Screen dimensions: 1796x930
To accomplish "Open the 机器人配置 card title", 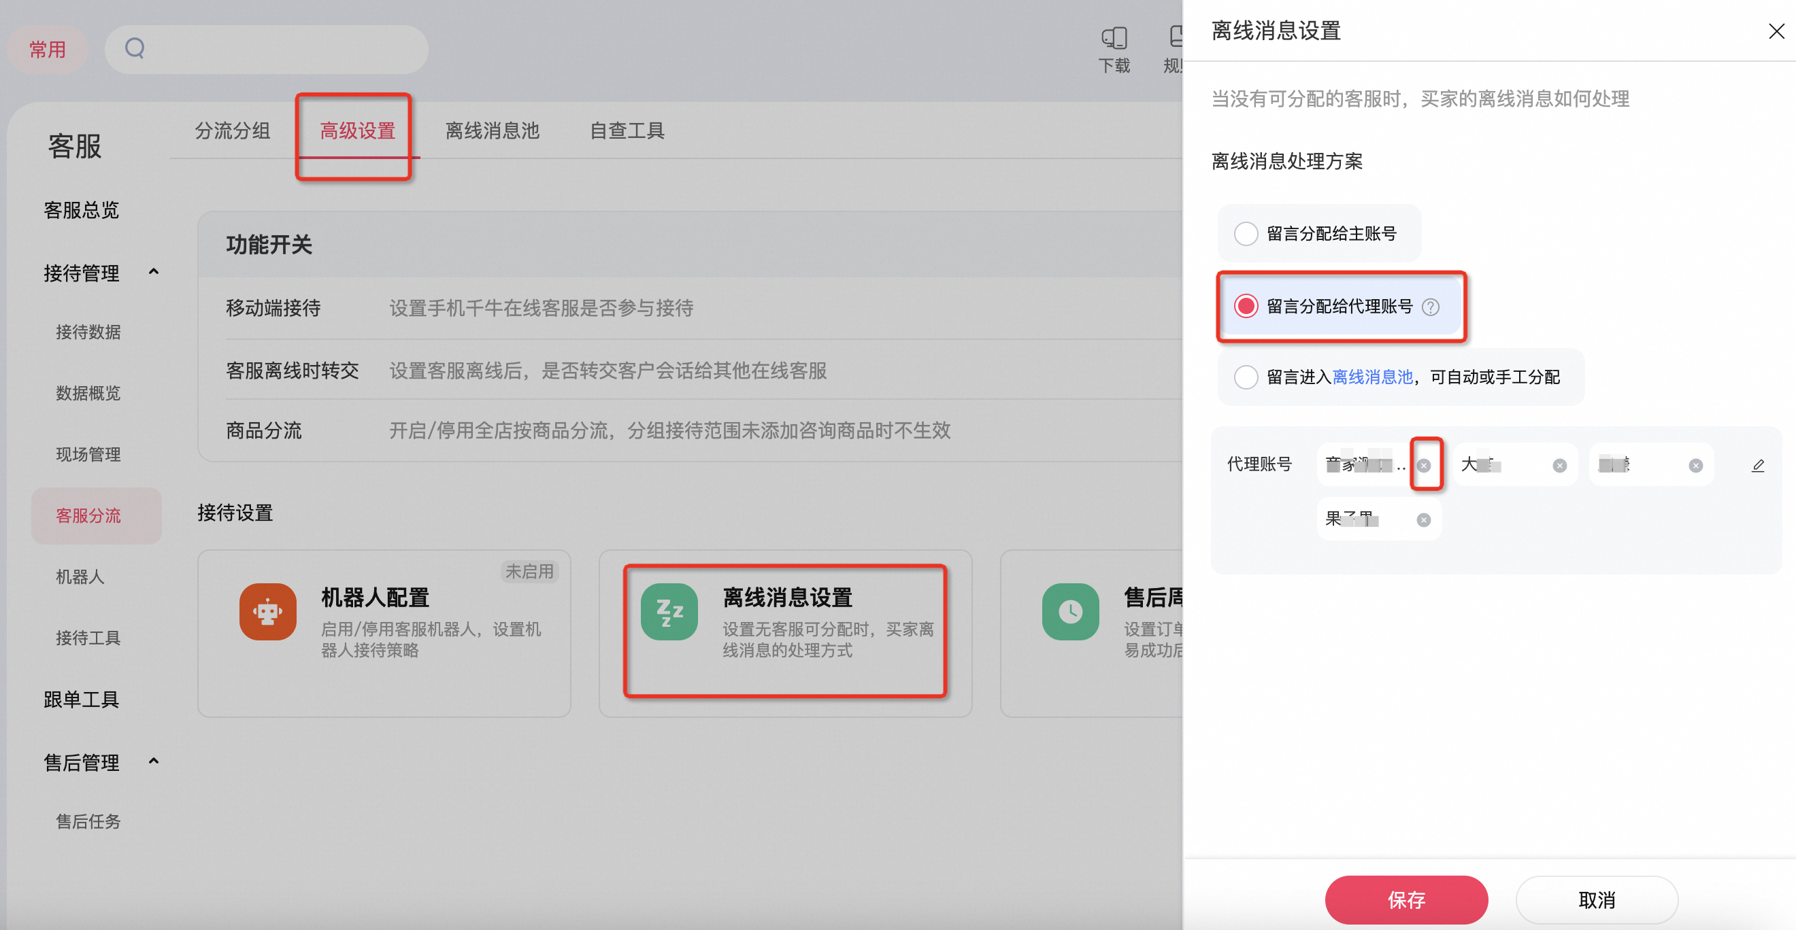I will (x=374, y=598).
